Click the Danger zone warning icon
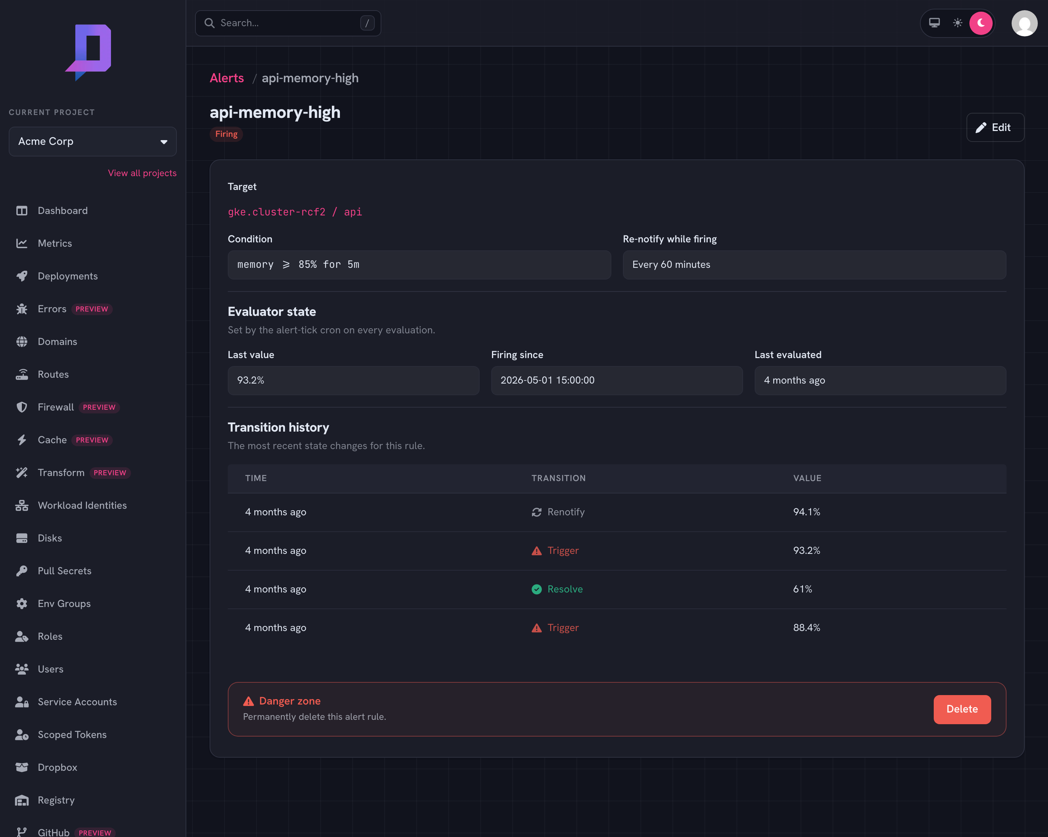The height and width of the screenshot is (837, 1048). [249, 701]
